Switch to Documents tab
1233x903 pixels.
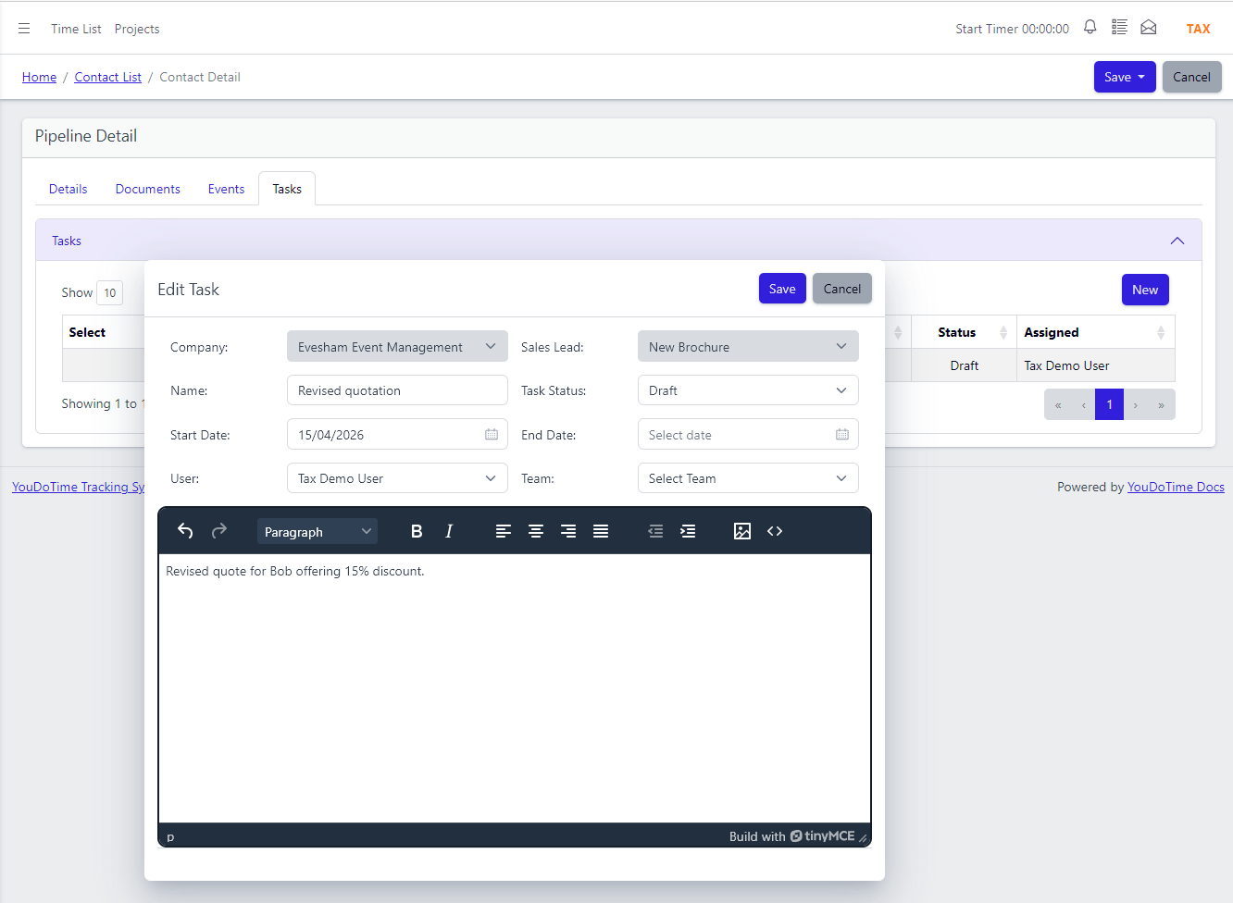coord(148,189)
